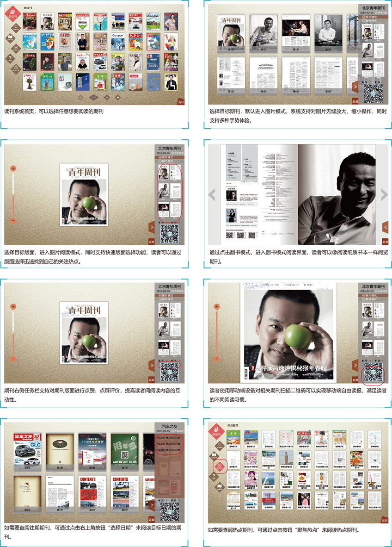Open the upper map diamond icon on the 热点推荐 screen
The height and width of the screenshot is (547, 392).
point(214,455)
